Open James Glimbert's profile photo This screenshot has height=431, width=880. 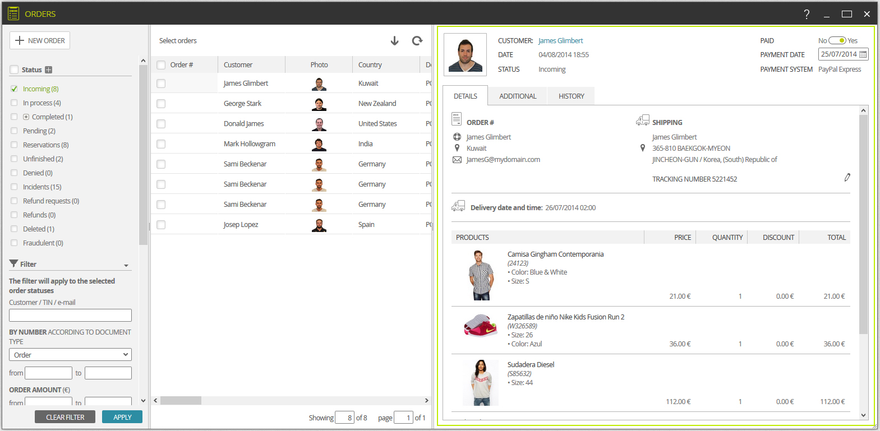[x=465, y=55]
